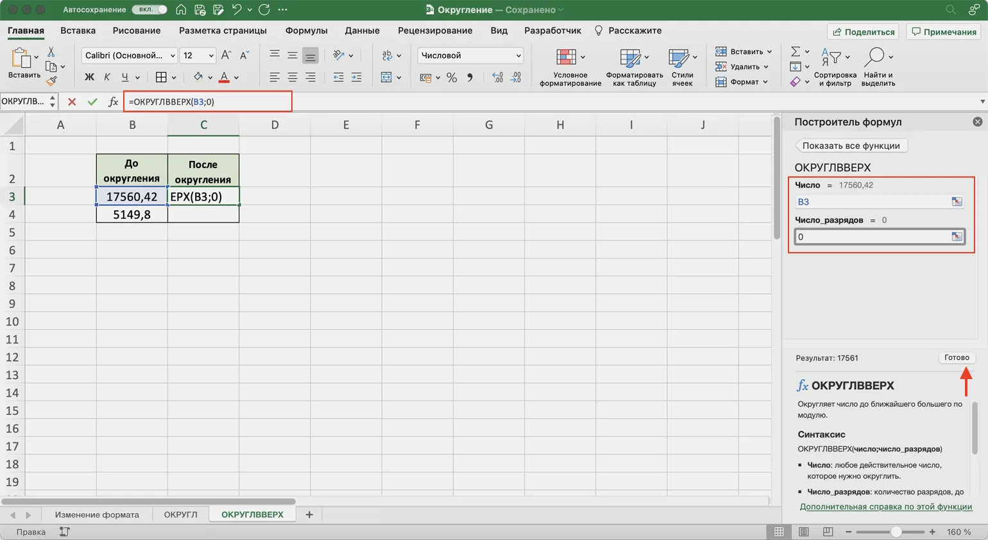Switch to the ОКРУГЛ sheet tab
The image size is (988, 540).
tap(180, 514)
